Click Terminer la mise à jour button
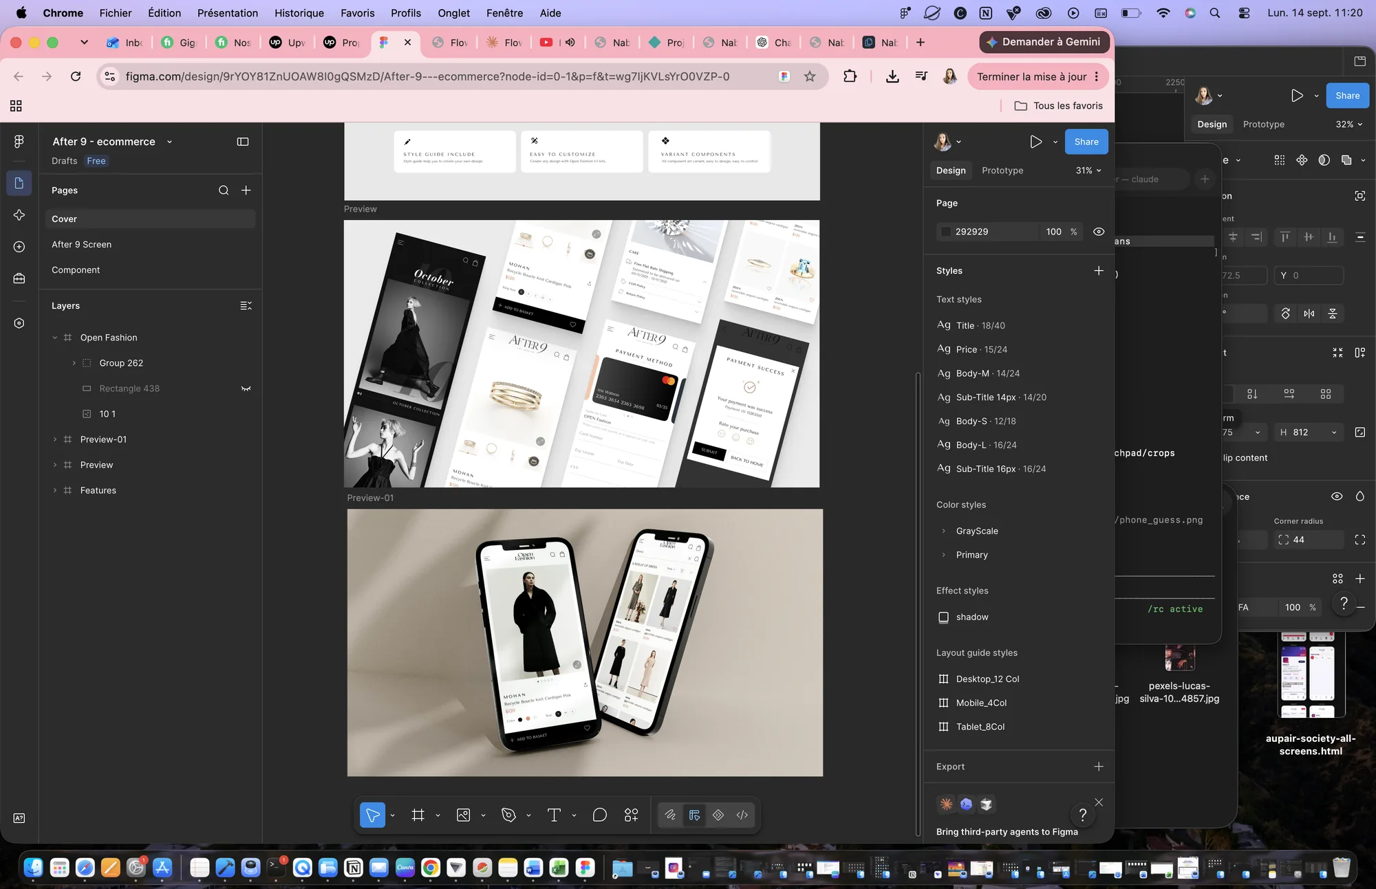This screenshot has width=1376, height=889. [1038, 76]
